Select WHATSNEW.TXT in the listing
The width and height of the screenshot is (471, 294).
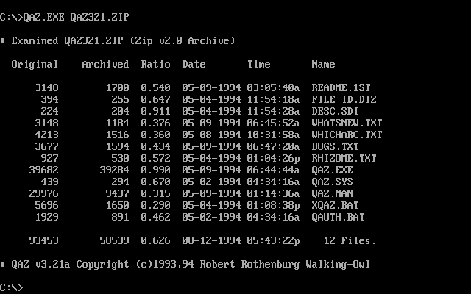347,123
